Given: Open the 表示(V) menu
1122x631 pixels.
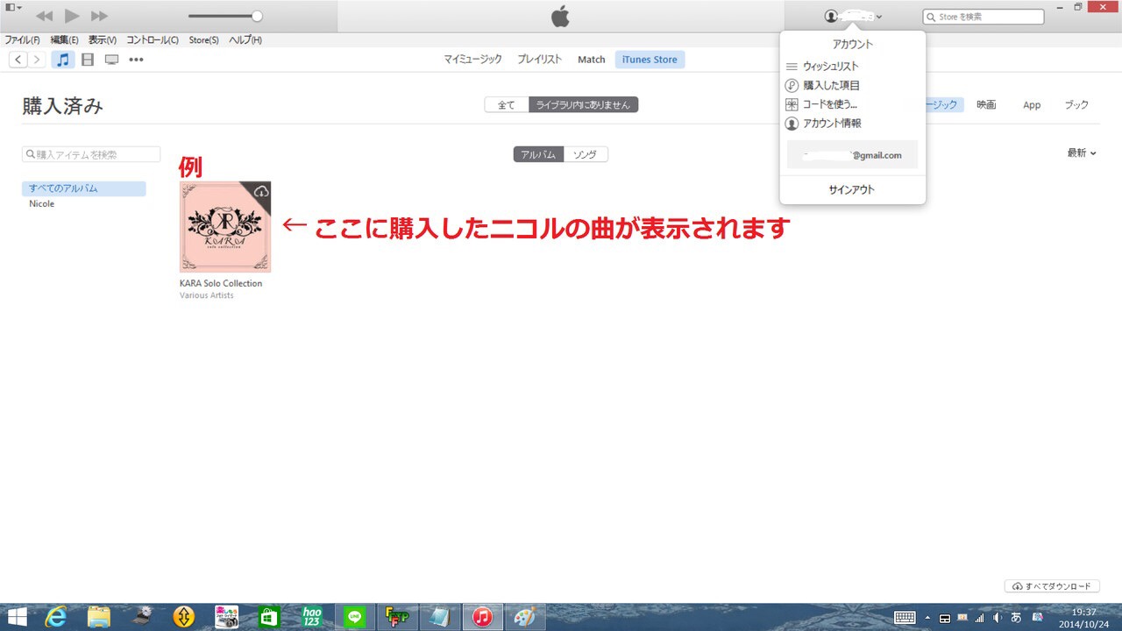Looking at the screenshot, I should point(102,40).
